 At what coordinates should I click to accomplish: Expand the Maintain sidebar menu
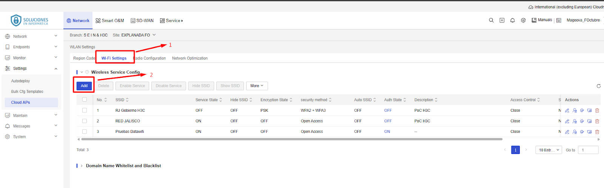click(31, 116)
